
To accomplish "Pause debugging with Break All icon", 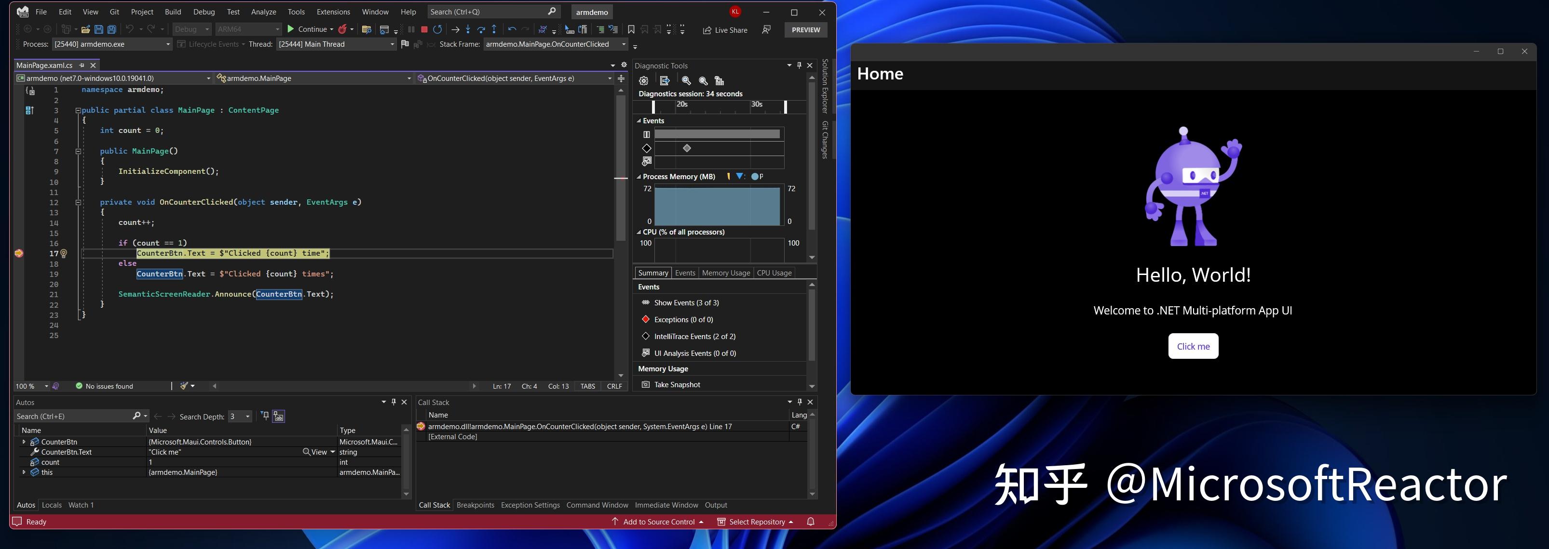I will [x=412, y=29].
